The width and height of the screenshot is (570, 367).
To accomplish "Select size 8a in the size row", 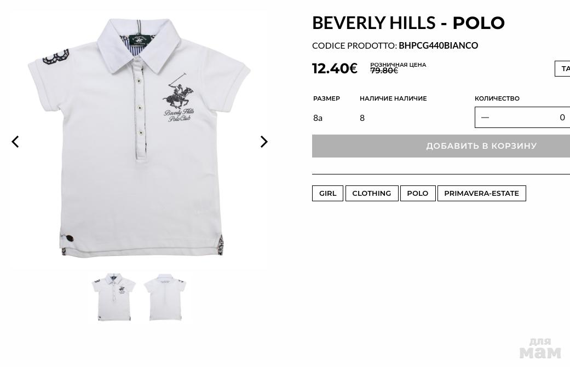I will click(x=318, y=118).
